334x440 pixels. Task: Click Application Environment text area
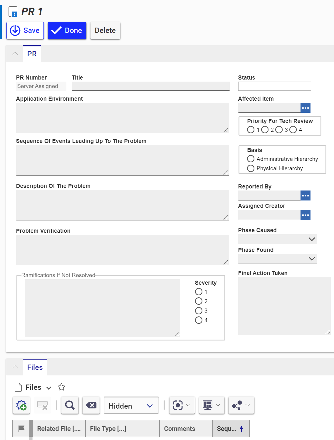click(x=122, y=118)
